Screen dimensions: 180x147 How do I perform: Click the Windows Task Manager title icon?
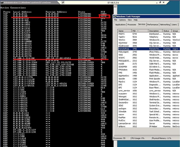(115, 16)
